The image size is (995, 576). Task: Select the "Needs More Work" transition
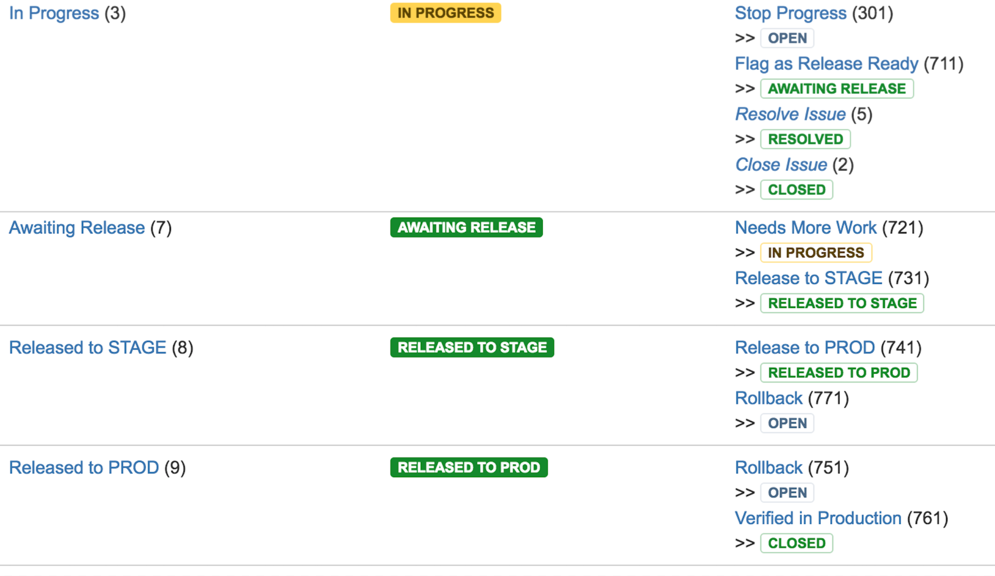click(x=806, y=227)
